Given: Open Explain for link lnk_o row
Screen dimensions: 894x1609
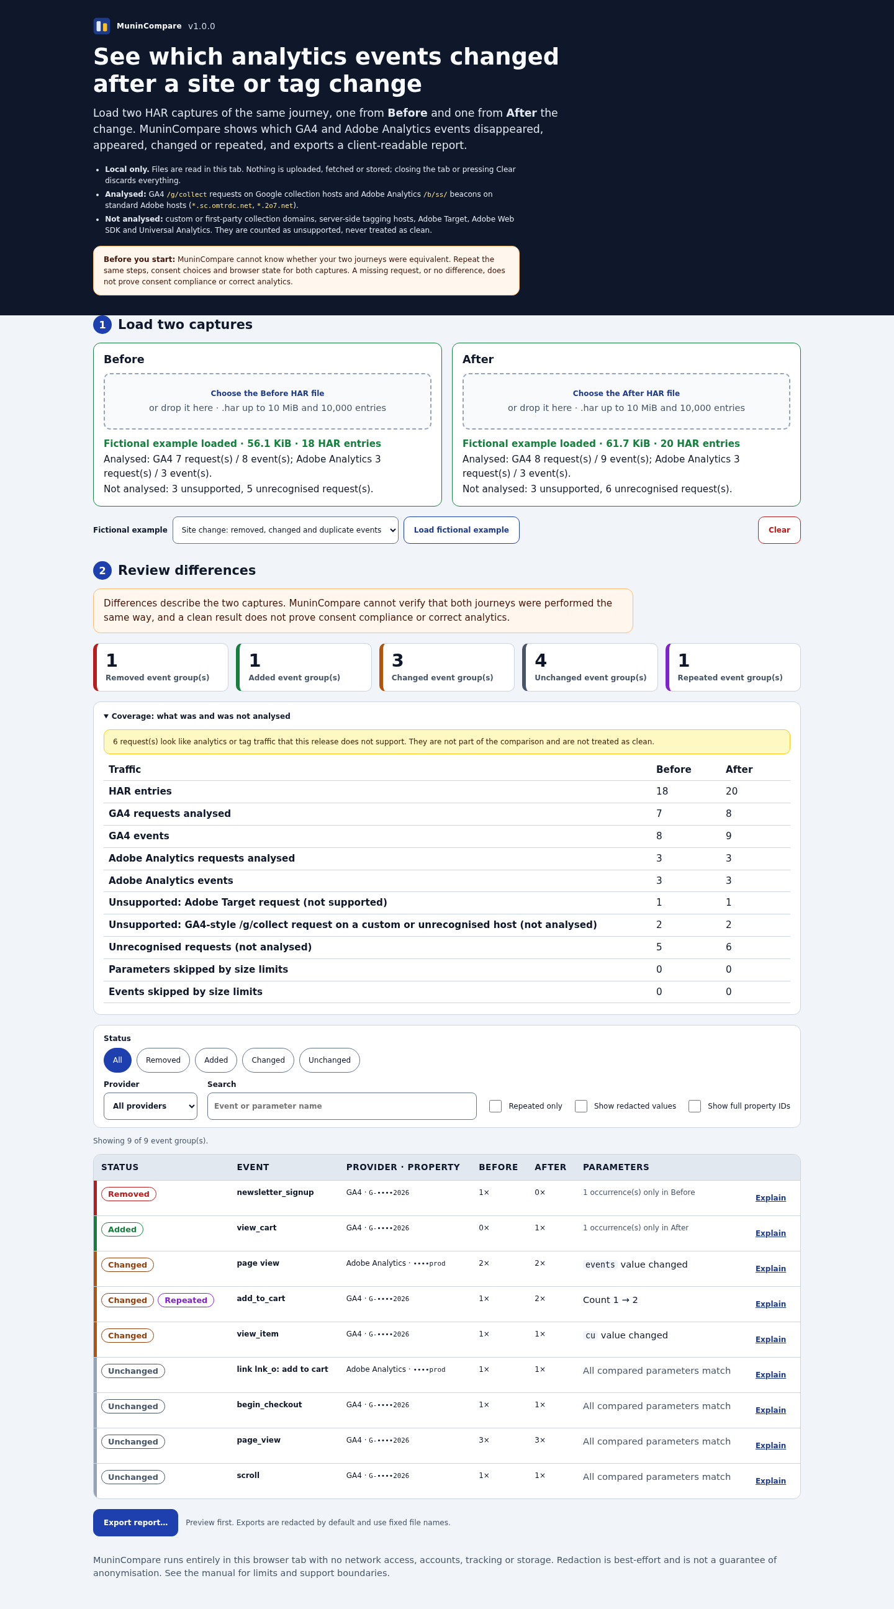Looking at the screenshot, I should coord(770,1375).
